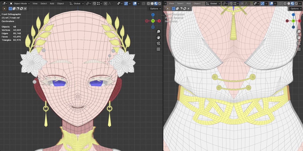
Task: Open shading options arrow in right viewport
Action: [300, 4]
